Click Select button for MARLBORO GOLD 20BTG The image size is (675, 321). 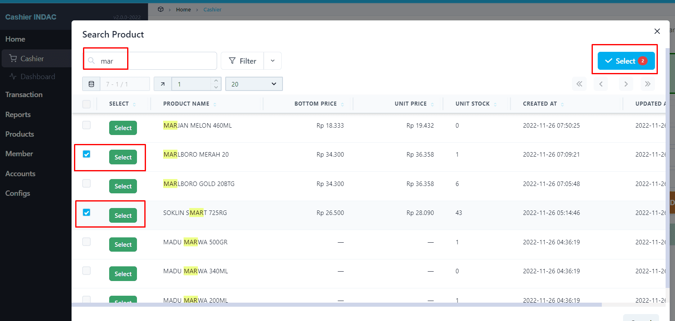[123, 186]
